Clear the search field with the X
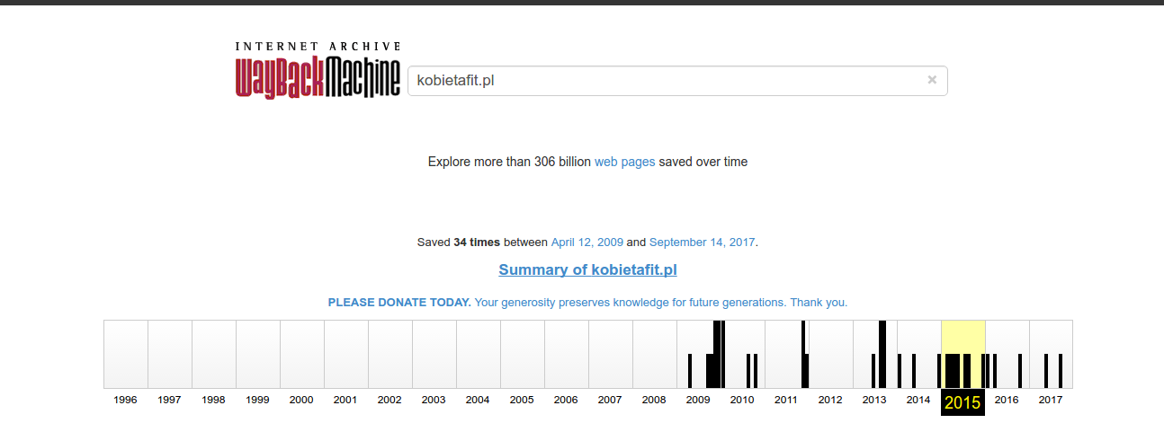The width and height of the screenshot is (1164, 432). [932, 80]
